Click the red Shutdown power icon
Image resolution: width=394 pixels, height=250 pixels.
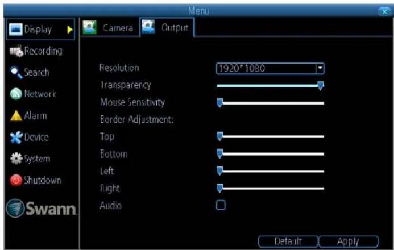pyautogui.click(x=16, y=180)
